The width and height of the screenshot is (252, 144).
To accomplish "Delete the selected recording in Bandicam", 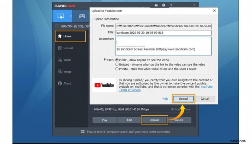I will tap(179, 120).
